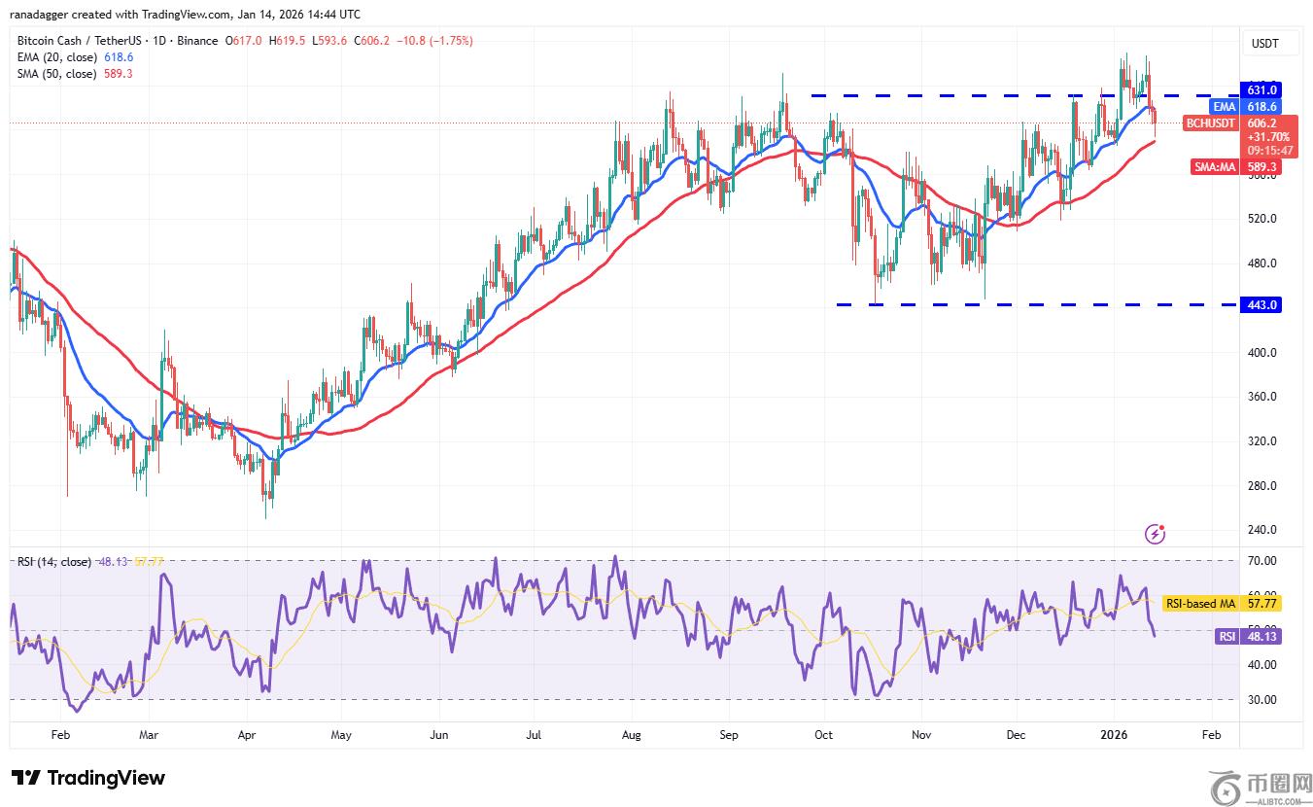The height and width of the screenshot is (807, 1313).
Task: Open the USDT currency selector on price axis
Action: click(1264, 44)
